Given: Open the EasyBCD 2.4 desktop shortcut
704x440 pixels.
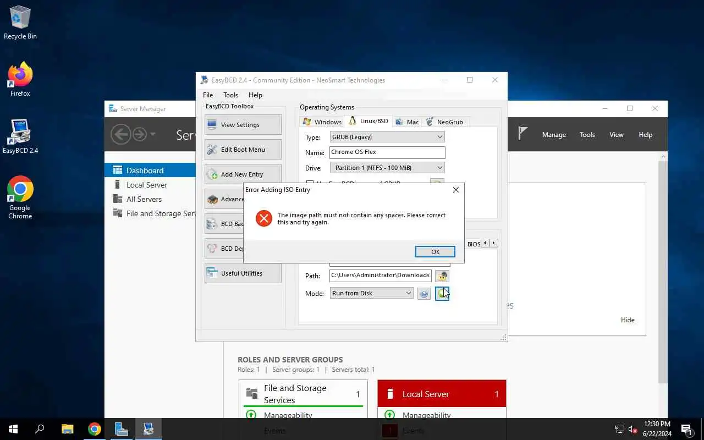Looking at the screenshot, I should [x=20, y=137].
